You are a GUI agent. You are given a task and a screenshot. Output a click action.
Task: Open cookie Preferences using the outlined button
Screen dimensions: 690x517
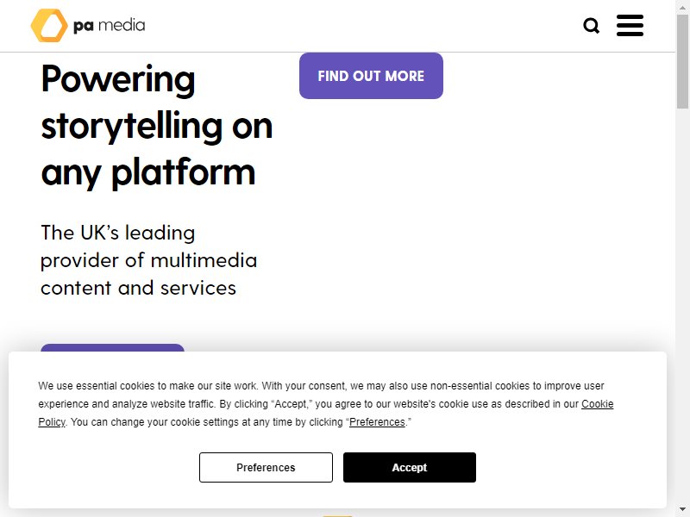(266, 467)
